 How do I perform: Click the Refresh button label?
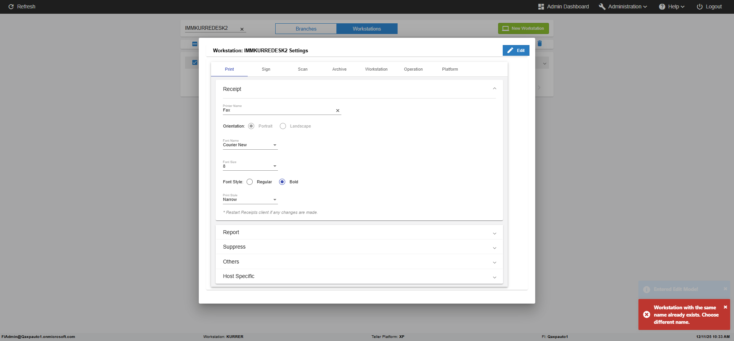point(26,6)
